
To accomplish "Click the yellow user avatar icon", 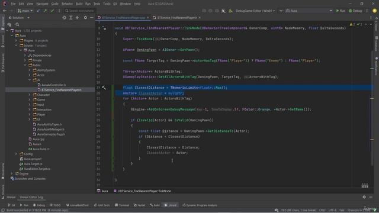I will (375, 11).
